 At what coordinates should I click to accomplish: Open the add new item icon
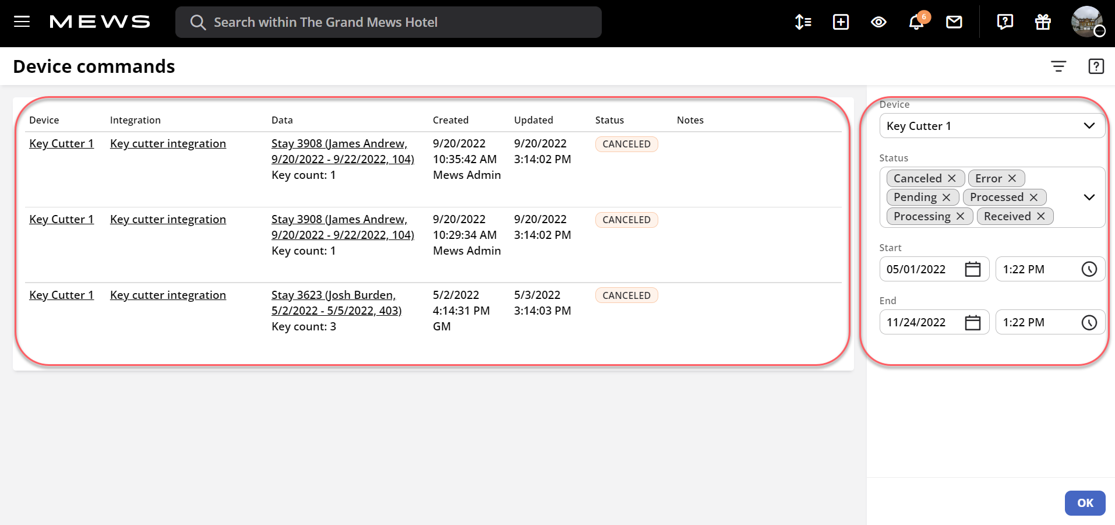click(841, 22)
